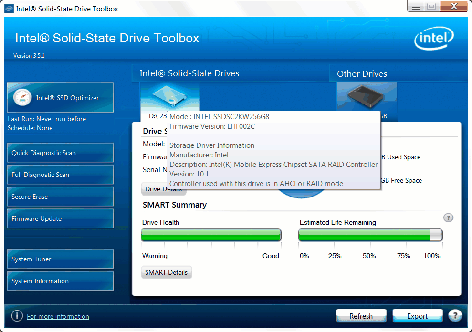472x332 pixels.
Task: Click the Other Drives heading
Action: pyautogui.click(x=362, y=74)
